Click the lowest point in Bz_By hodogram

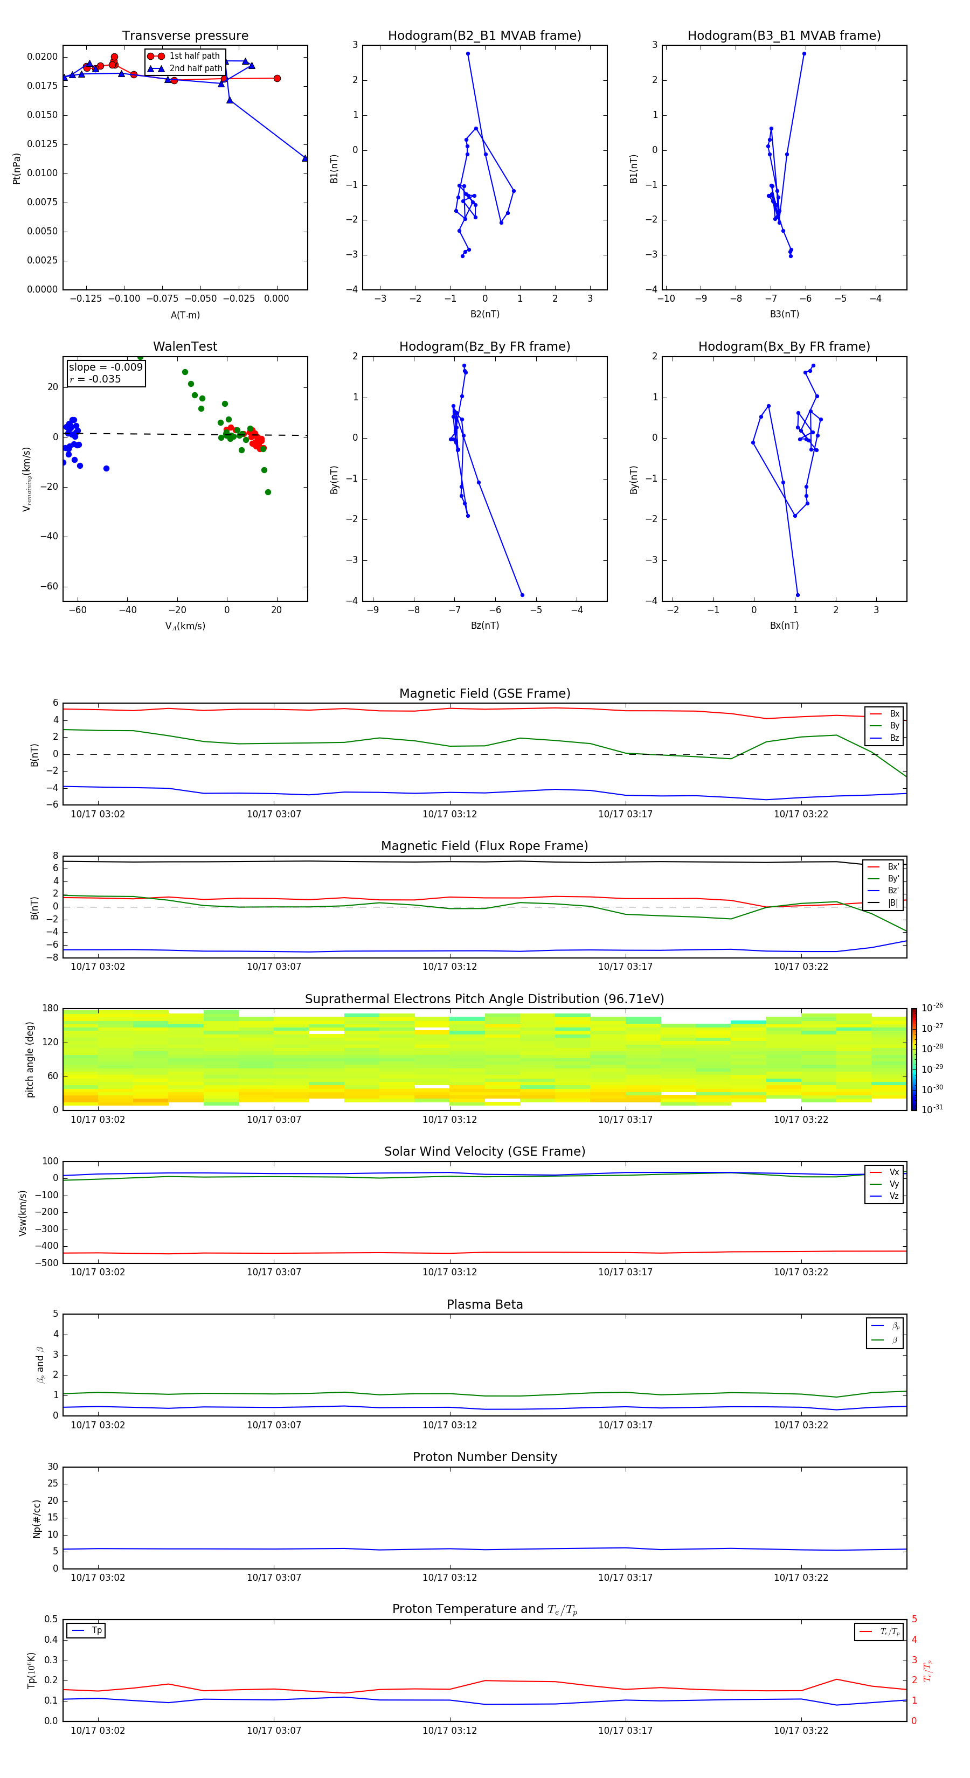point(522,595)
